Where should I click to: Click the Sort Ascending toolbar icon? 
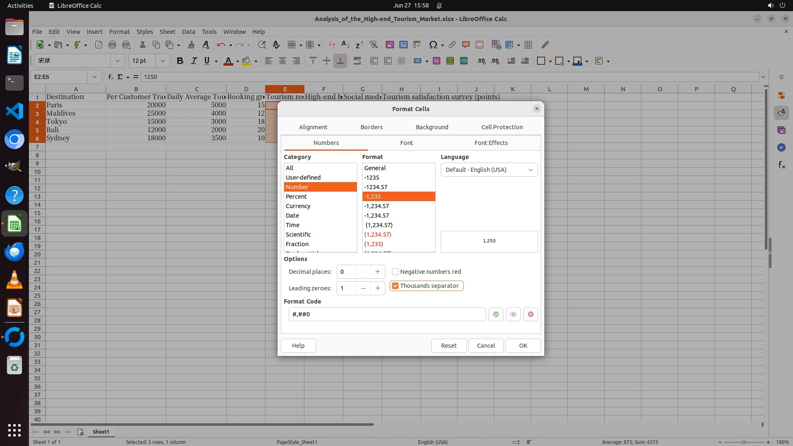345,45
